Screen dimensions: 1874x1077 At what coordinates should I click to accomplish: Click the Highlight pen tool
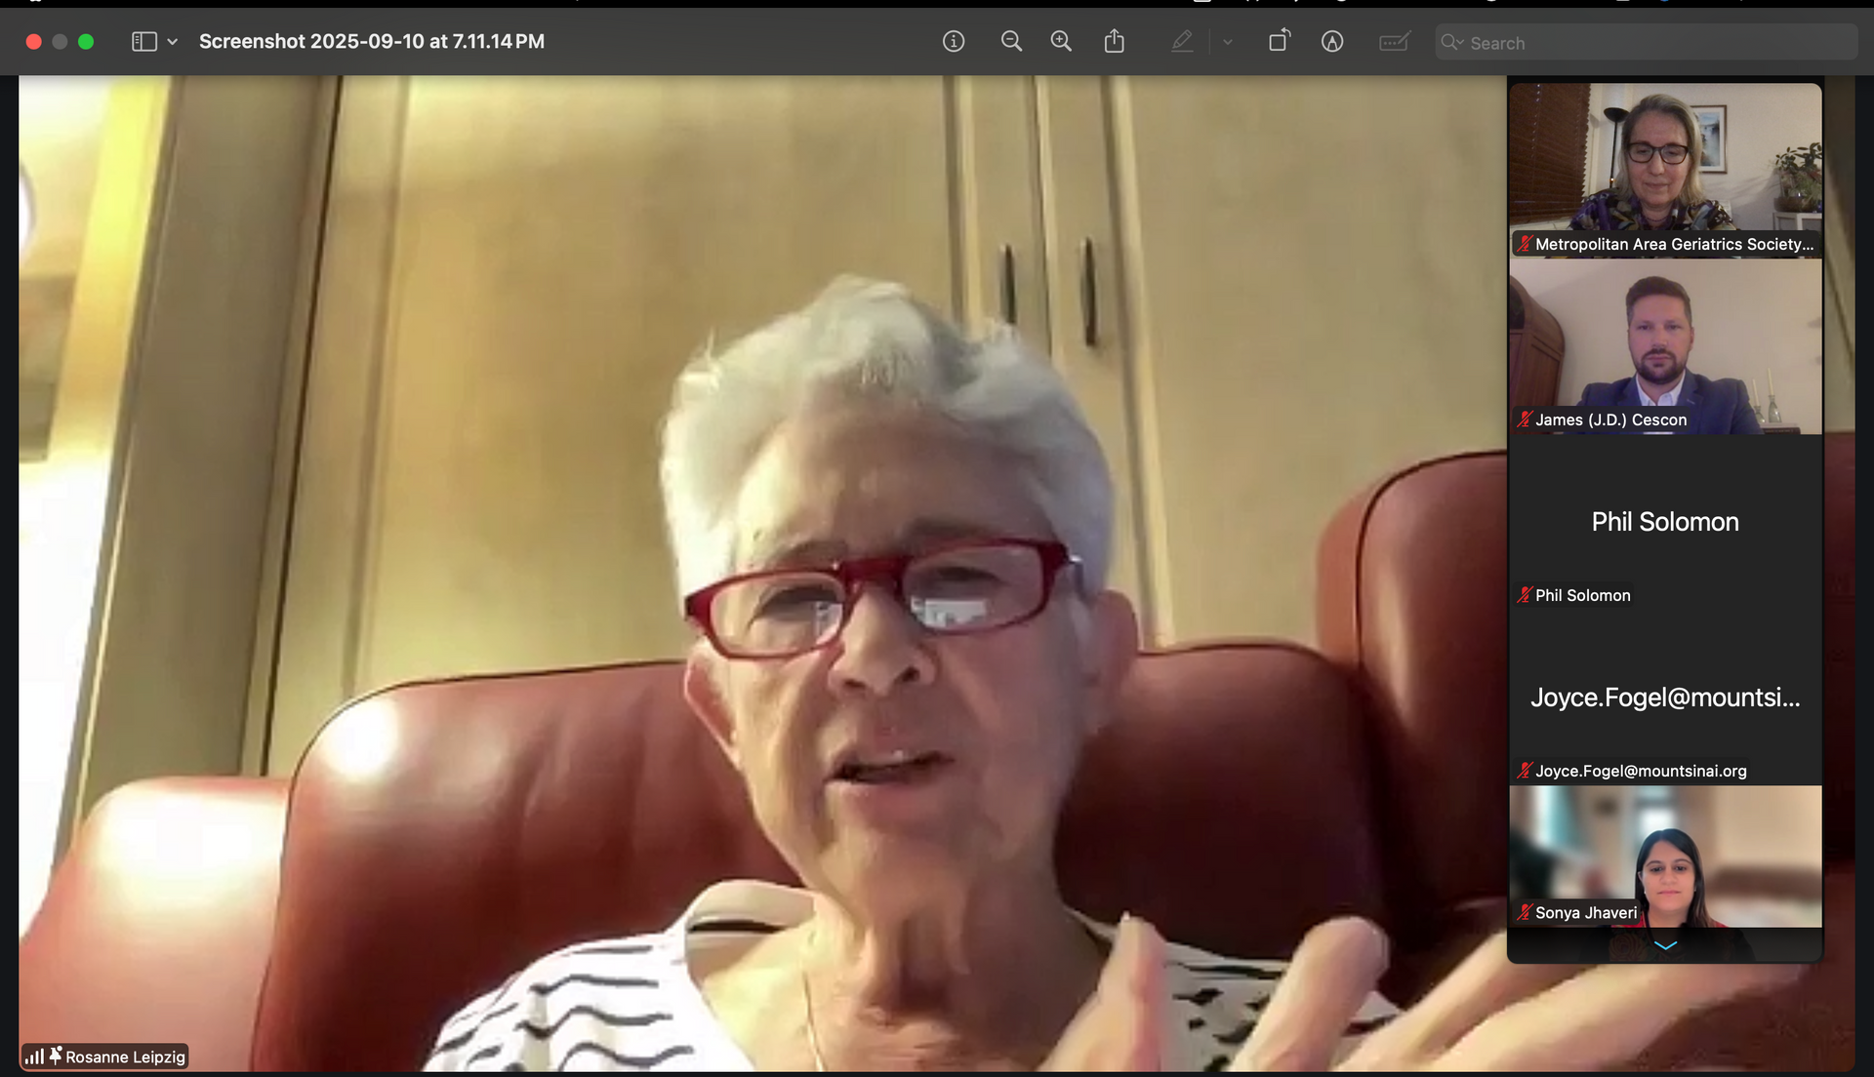point(1182,42)
